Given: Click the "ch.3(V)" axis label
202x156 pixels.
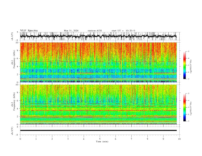Looking at the screenshot, I should [12, 131].
